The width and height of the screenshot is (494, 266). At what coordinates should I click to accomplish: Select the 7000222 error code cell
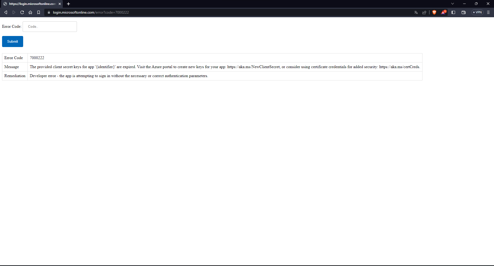(37, 58)
